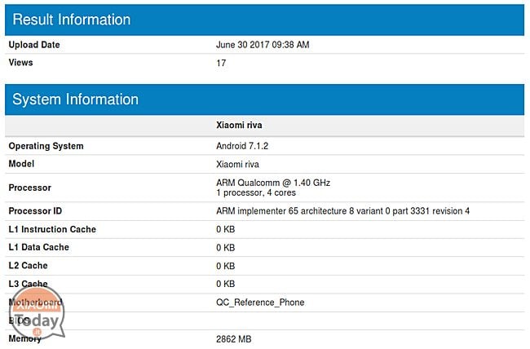This screenshot has height=349, width=530.
Task: Click the L1 Instruction Cache label
Action: click(x=52, y=229)
